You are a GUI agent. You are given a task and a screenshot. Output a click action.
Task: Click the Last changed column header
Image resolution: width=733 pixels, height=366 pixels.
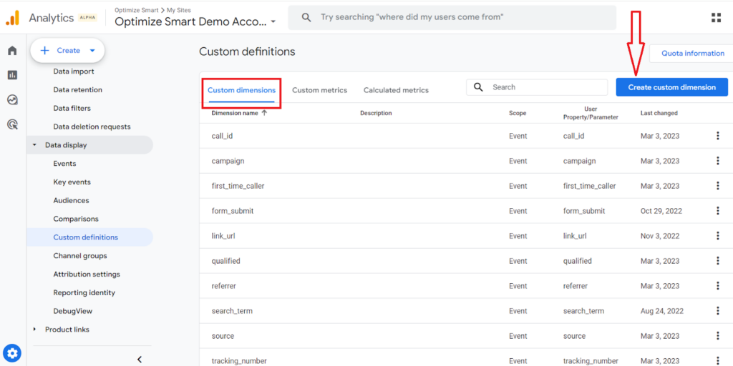(x=659, y=113)
